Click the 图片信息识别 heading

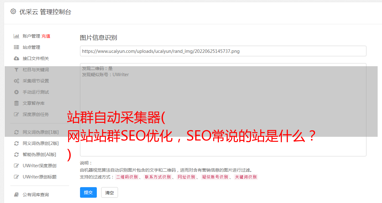[98, 38]
